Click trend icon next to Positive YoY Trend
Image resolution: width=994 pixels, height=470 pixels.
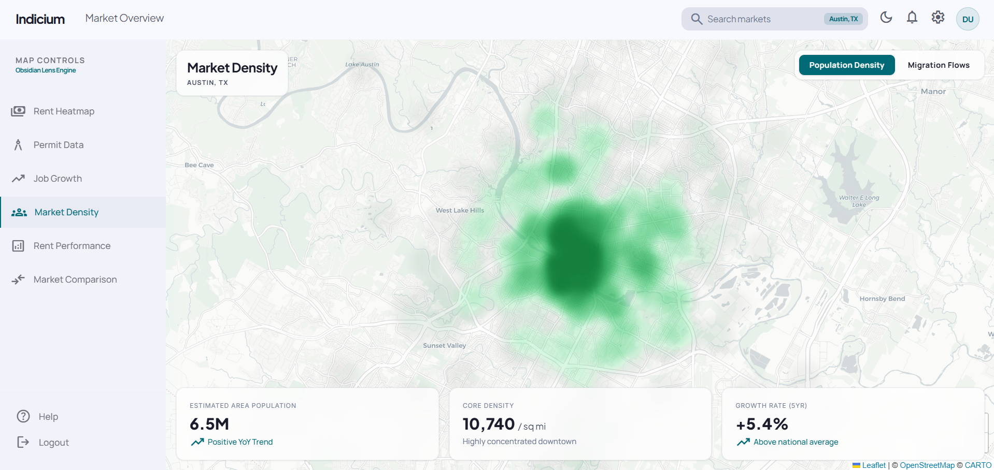click(197, 442)
